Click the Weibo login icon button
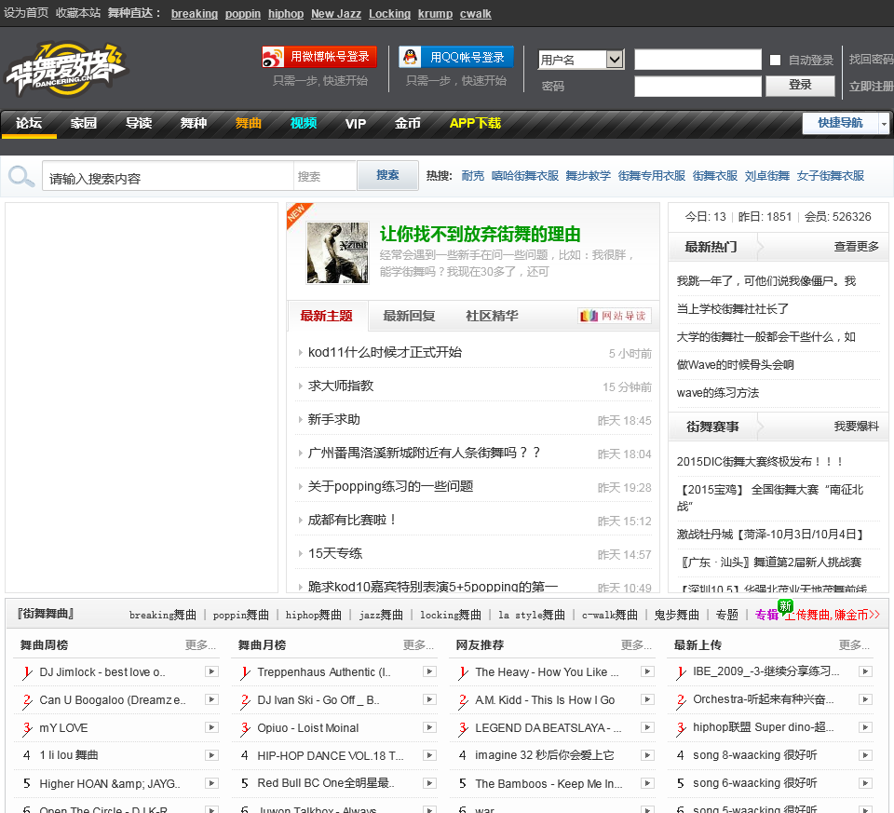This screenshot has height=813, width=894. (319, 57)
